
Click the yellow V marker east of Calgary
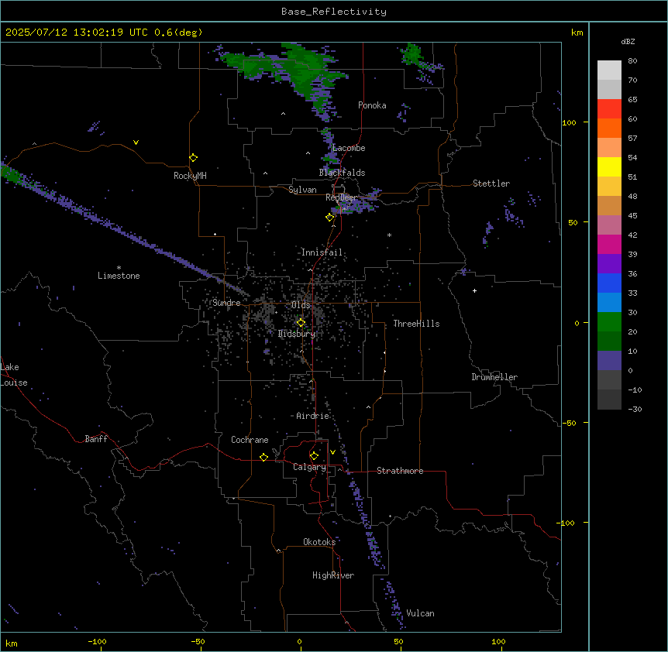pos(332,452)
